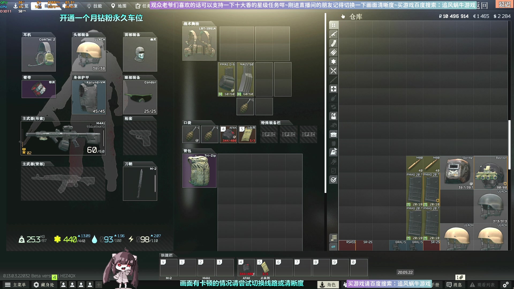Click the task items checkmark filter icon
The height and width of the screenshot is (289, 514).
(x=333, y=180)
